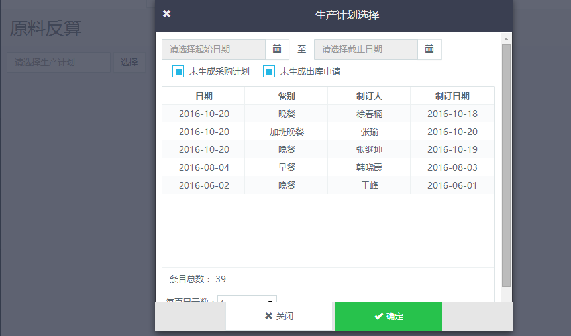Click the dialog's vertical scrollbar
The height and width of the screenshot is (336, 571).
[x=506, y=165]
